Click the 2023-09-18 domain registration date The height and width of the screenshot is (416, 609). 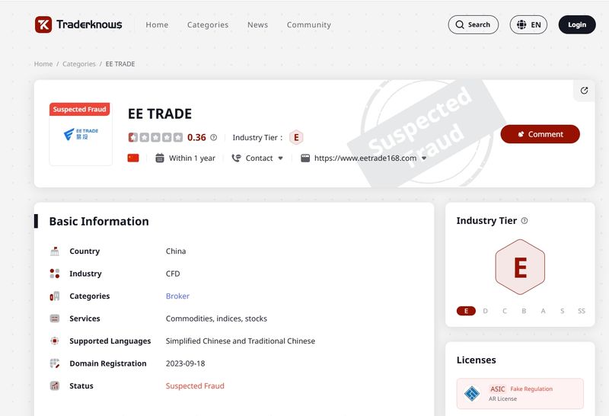(185, 363)
